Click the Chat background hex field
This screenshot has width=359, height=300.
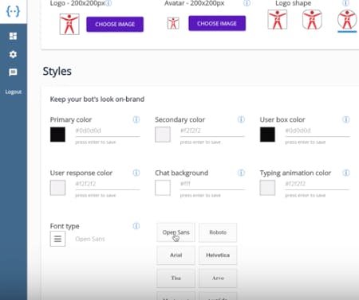point(212,185)
